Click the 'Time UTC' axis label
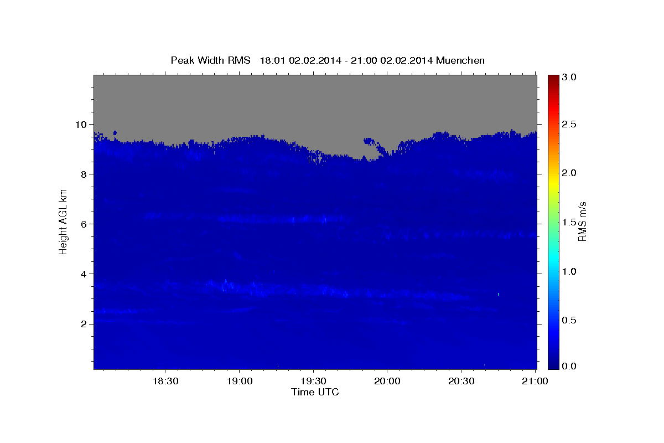This screenshot has width=664, height=443. 315,392
